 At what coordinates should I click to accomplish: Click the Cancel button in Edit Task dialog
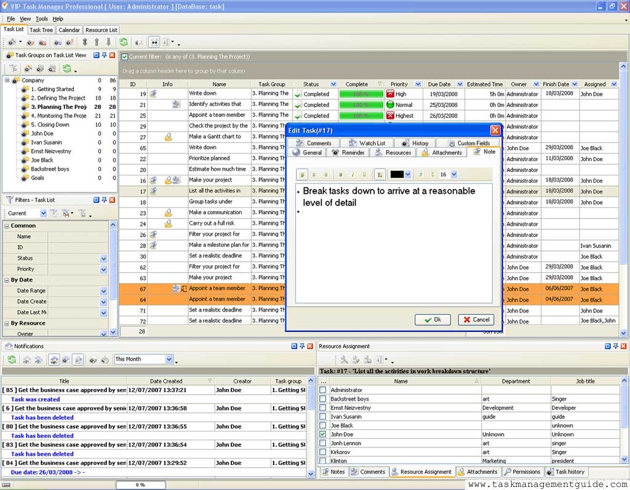pyautogui.click(x=476, y=319)
